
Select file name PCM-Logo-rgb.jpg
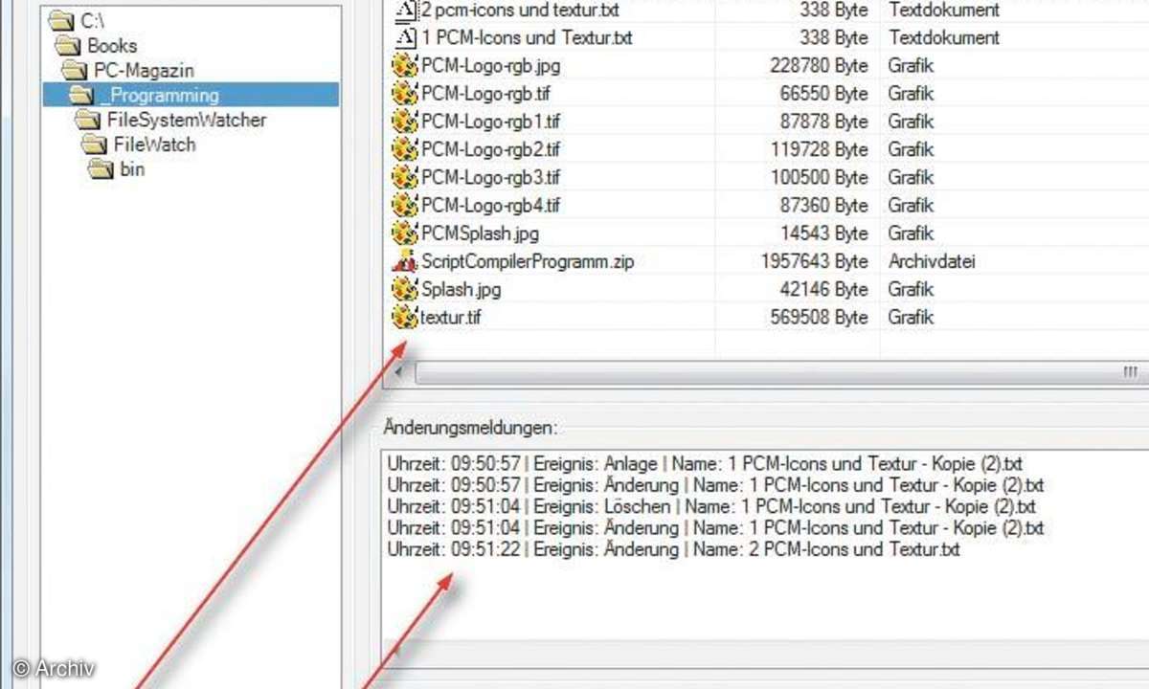[x=490, y=66]
